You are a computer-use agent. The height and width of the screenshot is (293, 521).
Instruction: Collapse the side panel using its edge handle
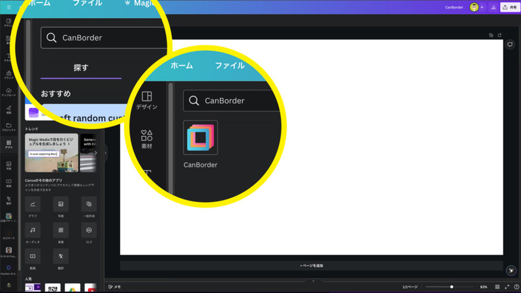pyautogui.click(x=106, y=153)
